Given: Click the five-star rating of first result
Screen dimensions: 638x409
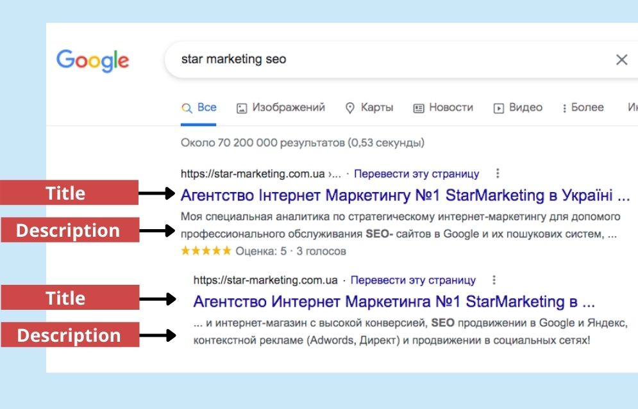Looking at the screenshot, I should [x=206, y=251].
